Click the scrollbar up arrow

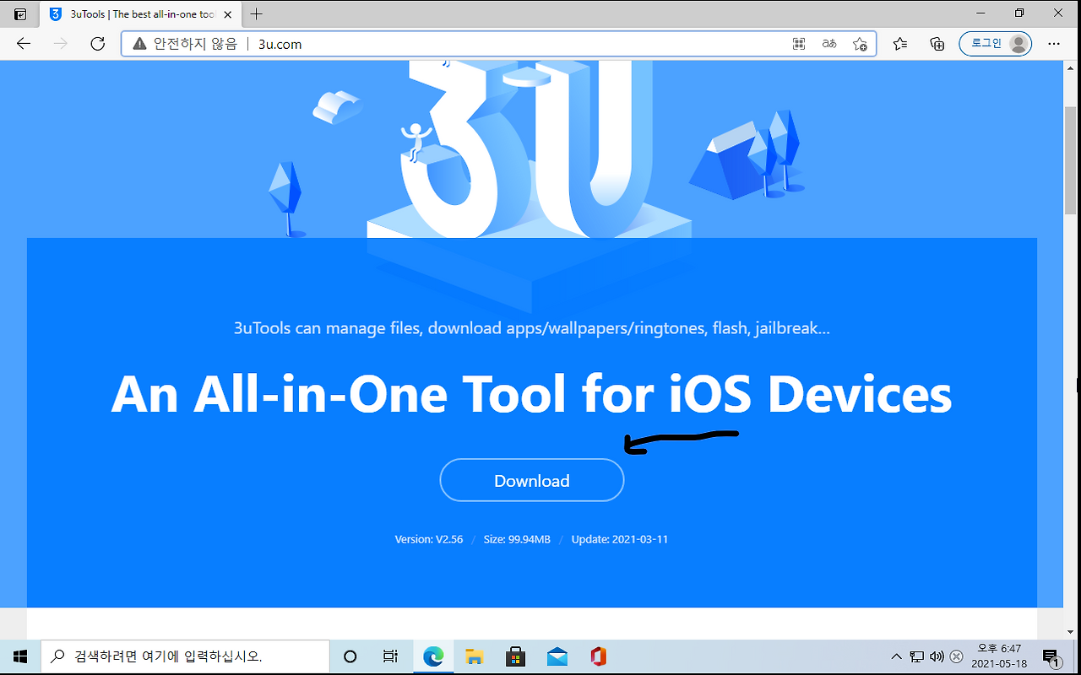(1071, 67)
